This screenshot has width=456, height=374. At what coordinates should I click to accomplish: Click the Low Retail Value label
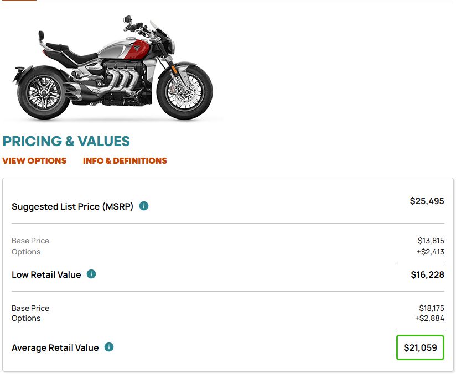coord(46,274)
